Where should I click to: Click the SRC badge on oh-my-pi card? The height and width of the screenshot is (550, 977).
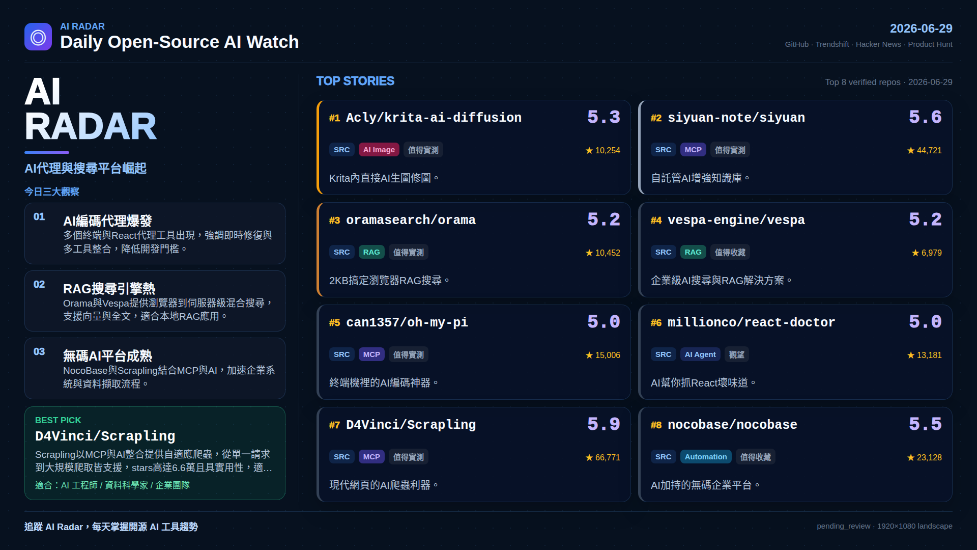point(341,354)
